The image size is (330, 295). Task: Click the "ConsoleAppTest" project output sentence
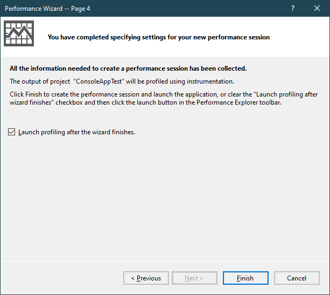(x=122, y=81)
